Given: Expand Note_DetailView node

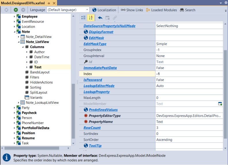Looking at the screenshot, I should tap(18, 37).
